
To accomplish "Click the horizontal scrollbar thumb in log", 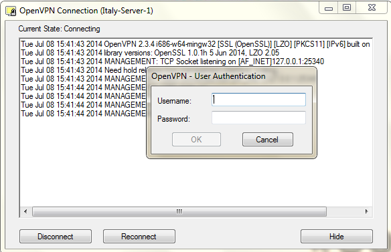I will 179,211.
